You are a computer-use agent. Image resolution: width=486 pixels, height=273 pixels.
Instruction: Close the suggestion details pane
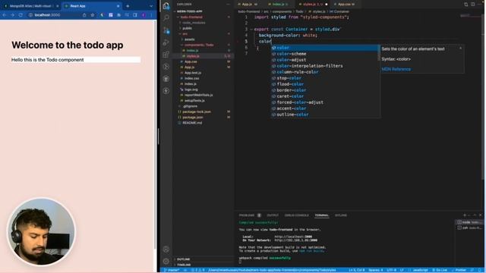click(x=461, y=48)
